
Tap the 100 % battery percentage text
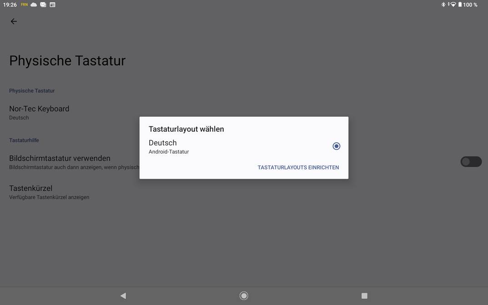click(x=470, y=5)
